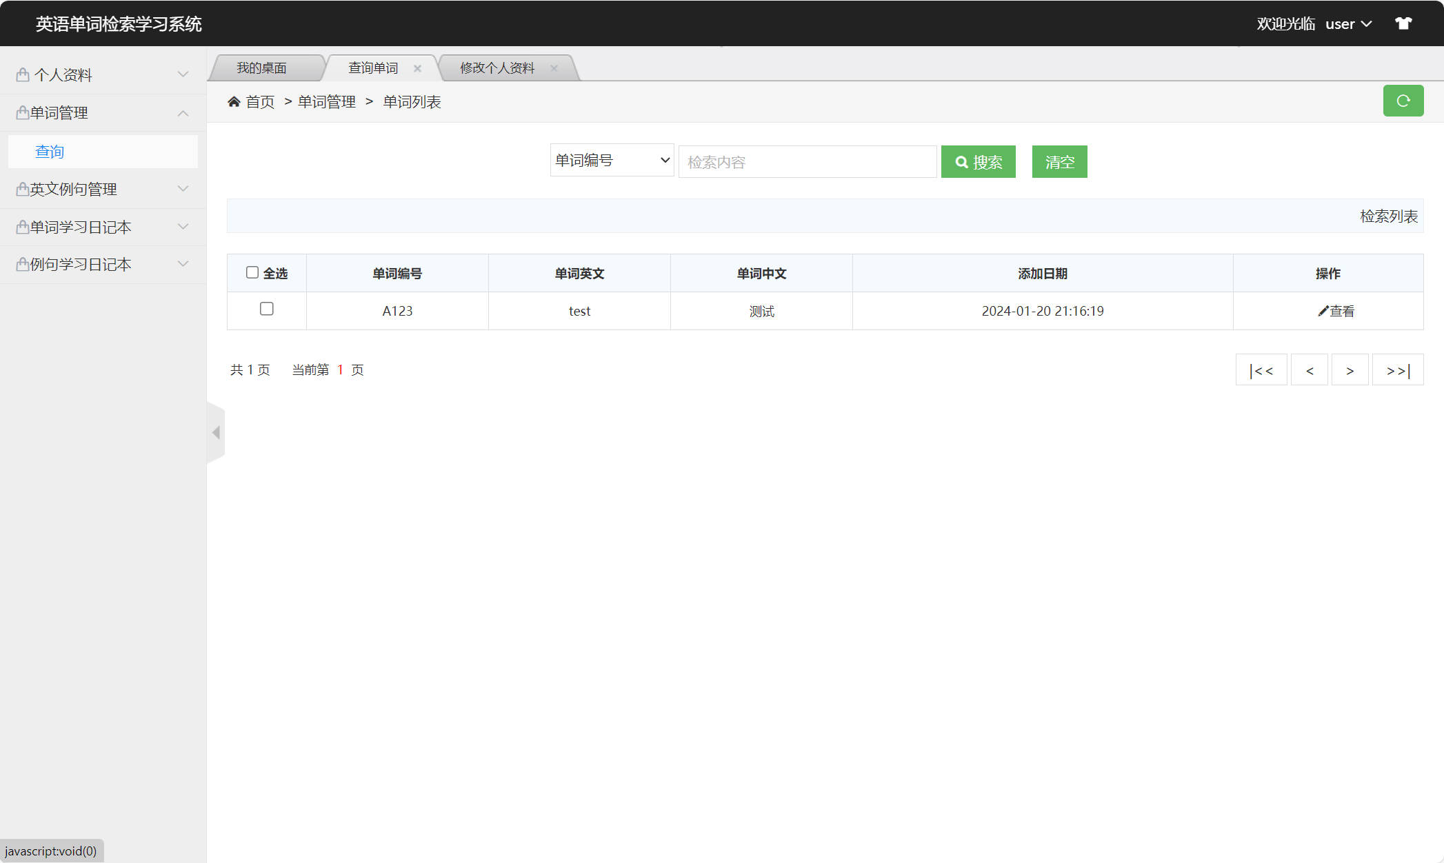The image size is (1444, 863).
Task: Click the pencil 查看 icon for A123
Action: [x=1323, y=311]
